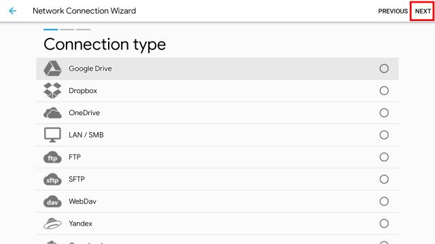
Task: Select the Dropbox radio button
Action: click(x=384, y=90)
